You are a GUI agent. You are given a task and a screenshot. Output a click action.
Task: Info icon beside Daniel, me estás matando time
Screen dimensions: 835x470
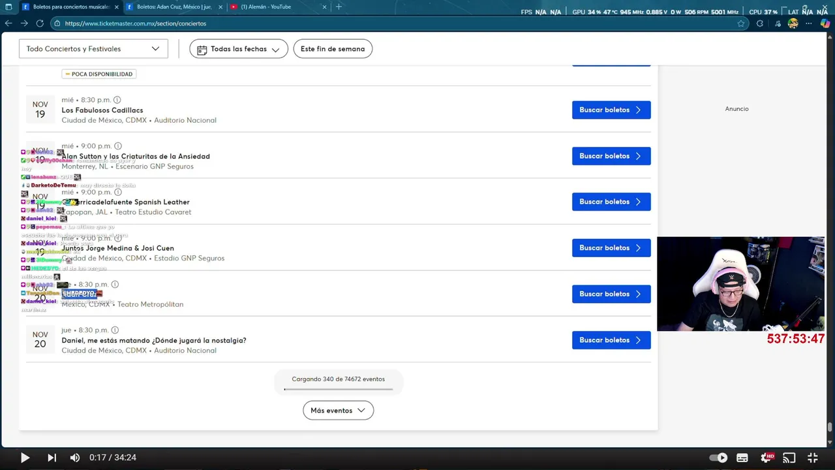pos(115,330)
